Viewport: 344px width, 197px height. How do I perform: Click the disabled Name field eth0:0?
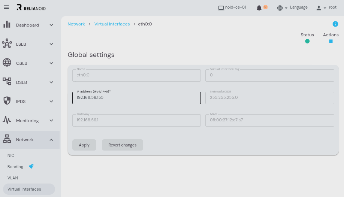click(136, 75)
